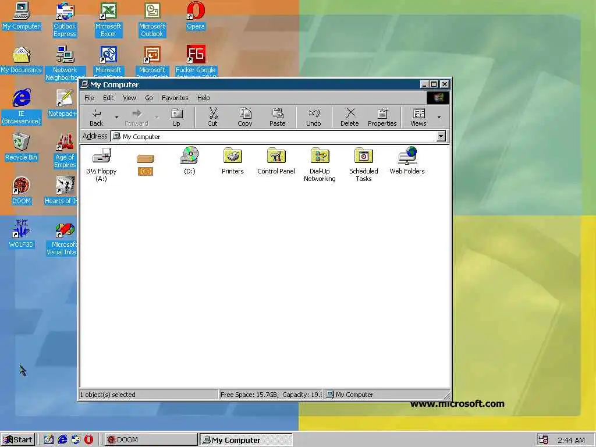Maximize the My Computer window

[434, 84]
